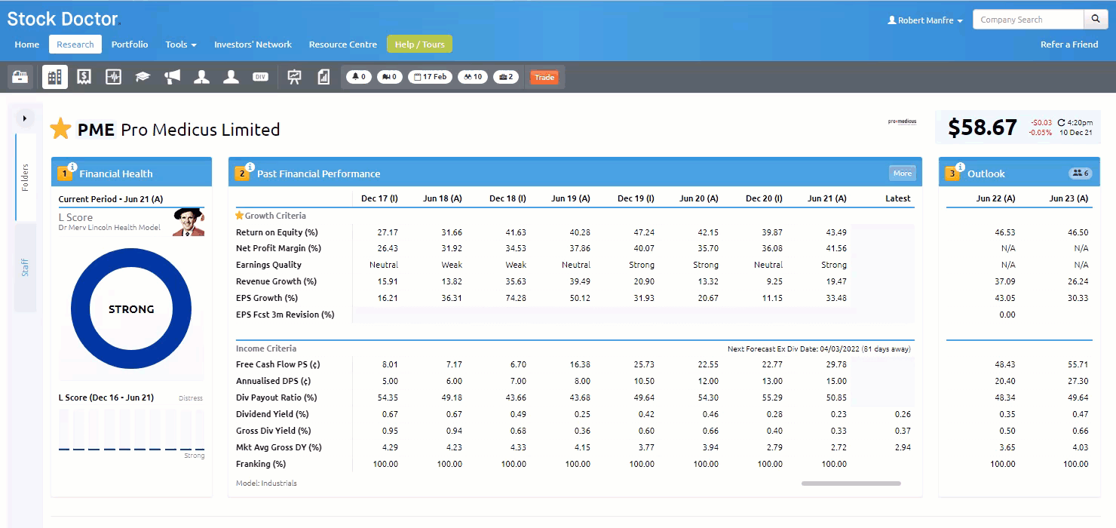Click the green Help / Tours button
Screen dimensions: 1116x528
(x=419, y=45)
